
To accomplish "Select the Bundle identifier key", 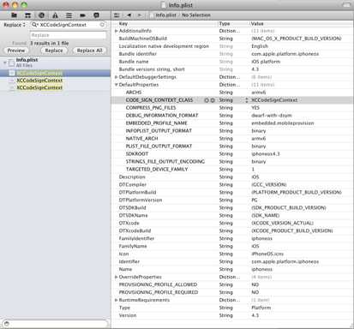I will [138, 54].
